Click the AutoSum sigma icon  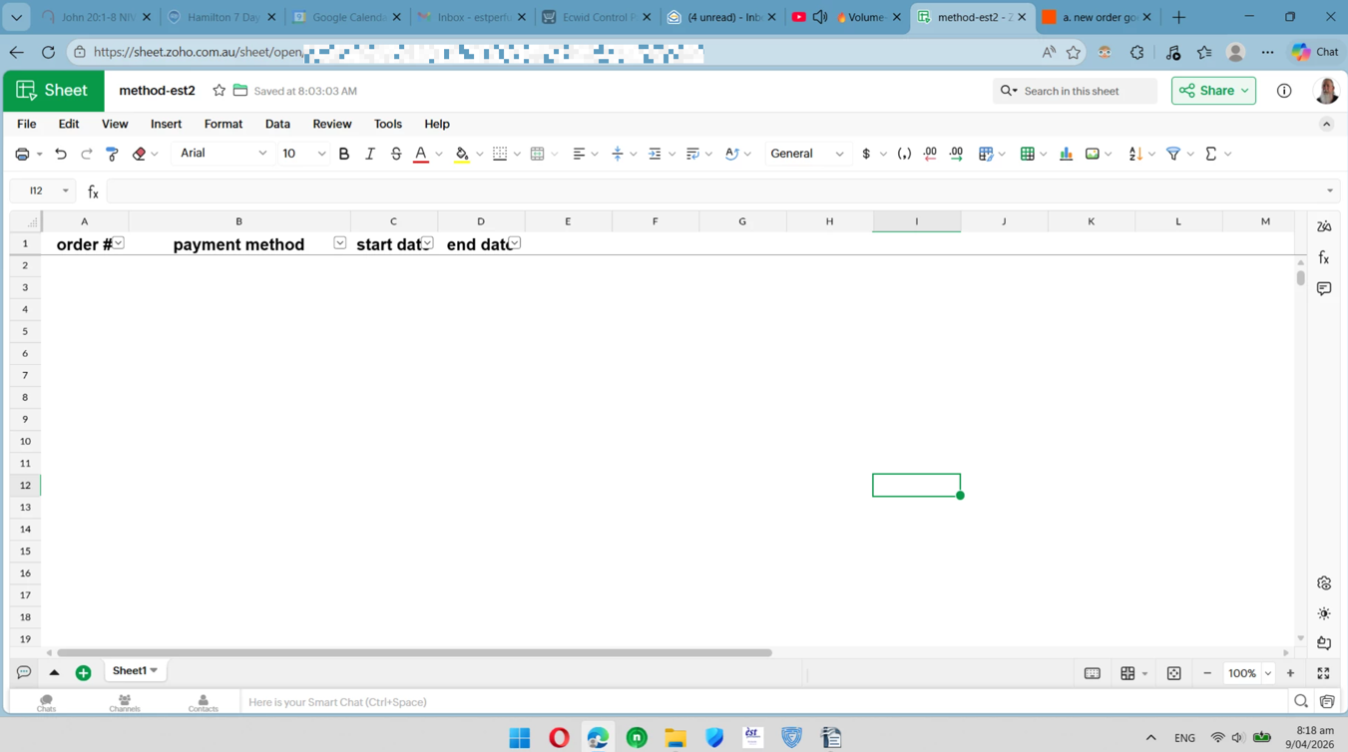[x=1211, y=154]
